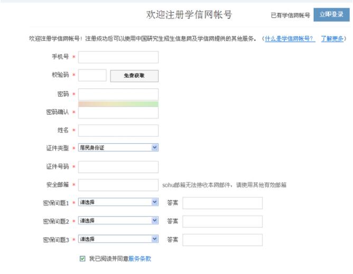Uncheck the 我已阅读并同意 checkbox
The height and width of the screenshot is (274, 353).
[x=82, y=259]
